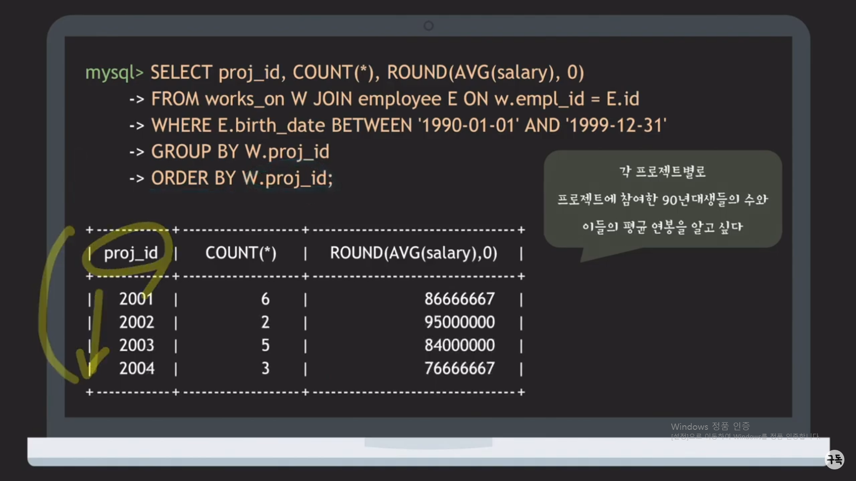Screen dimensions: 856x481
Task: Click the 구독 subscribe badge icon
Action: point(834,459)
